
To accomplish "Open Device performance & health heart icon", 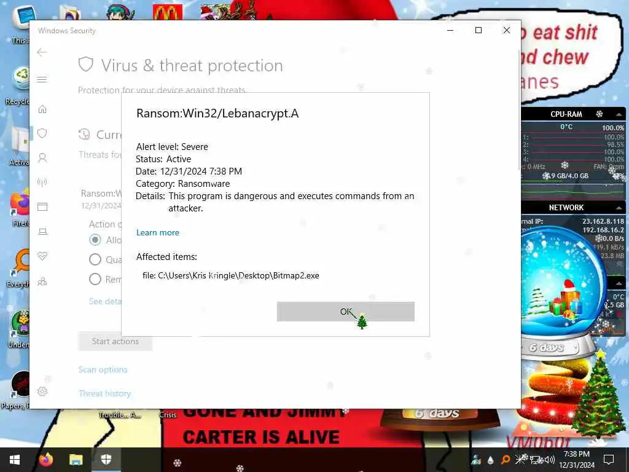I will click(x=42, y=256).
